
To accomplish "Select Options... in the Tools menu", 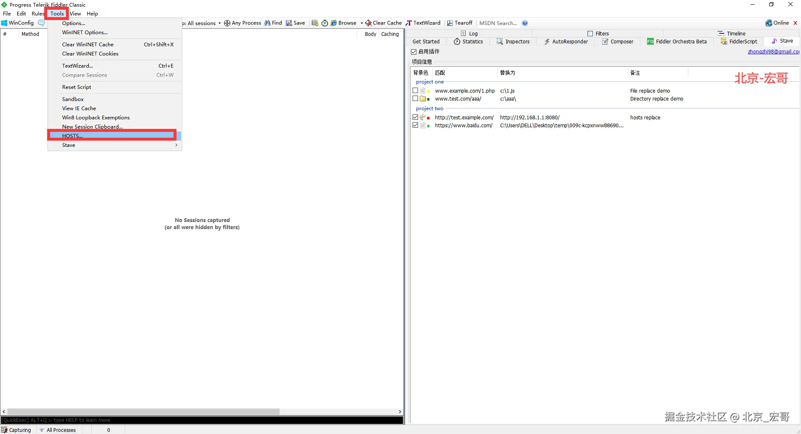I will click(x=115, y=23).
